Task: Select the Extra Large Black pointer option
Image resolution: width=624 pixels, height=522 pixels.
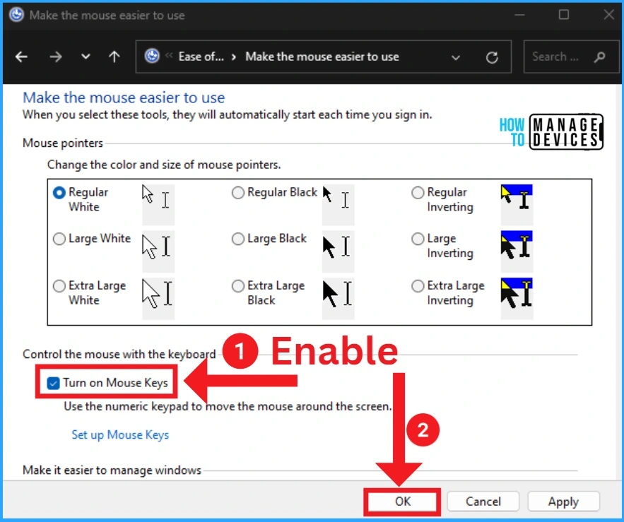Action: coord(237,286)
